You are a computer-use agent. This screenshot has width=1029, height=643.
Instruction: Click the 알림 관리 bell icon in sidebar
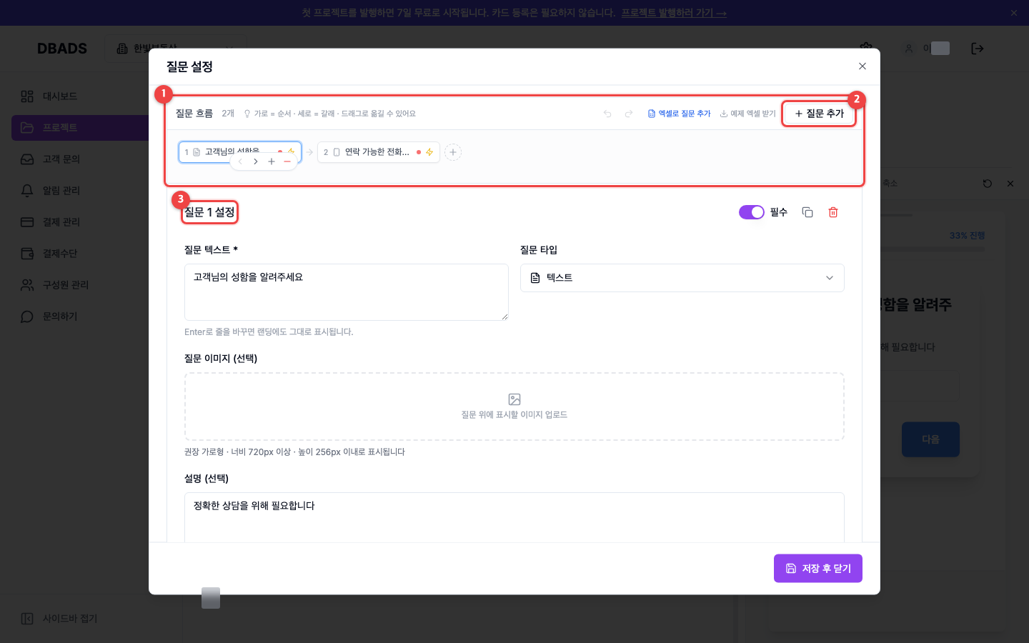point(27,191)
